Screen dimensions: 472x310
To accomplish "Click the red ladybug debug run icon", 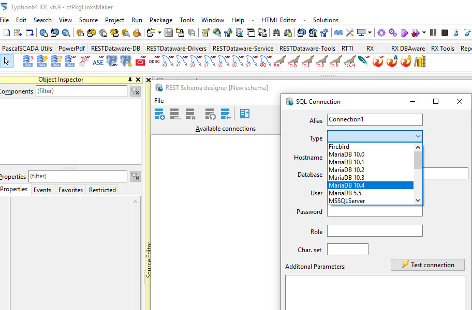I will click(416, 33).
